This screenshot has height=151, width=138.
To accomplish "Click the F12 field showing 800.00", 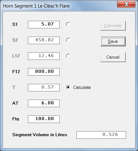I will pyautogui.click(x=44, y=72).
